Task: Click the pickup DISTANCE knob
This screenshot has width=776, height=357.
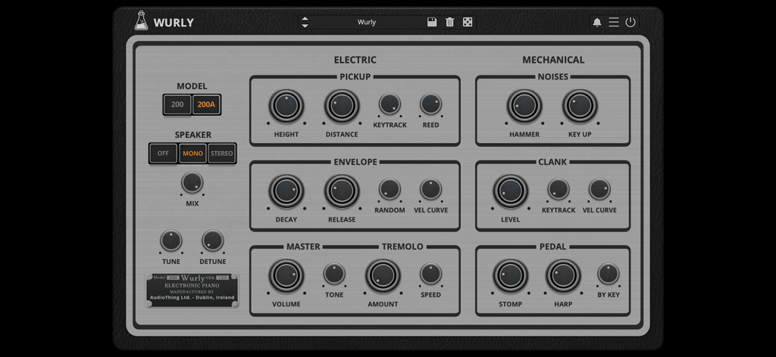Action: click(342, 106)
